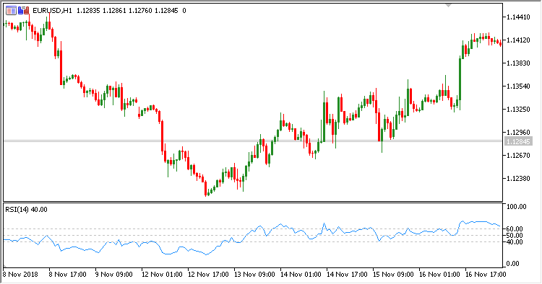Image resolution: width=542 pixels, height=284 pixels.
Task: Click the 1.13540 price scale label
Action: 518,86
